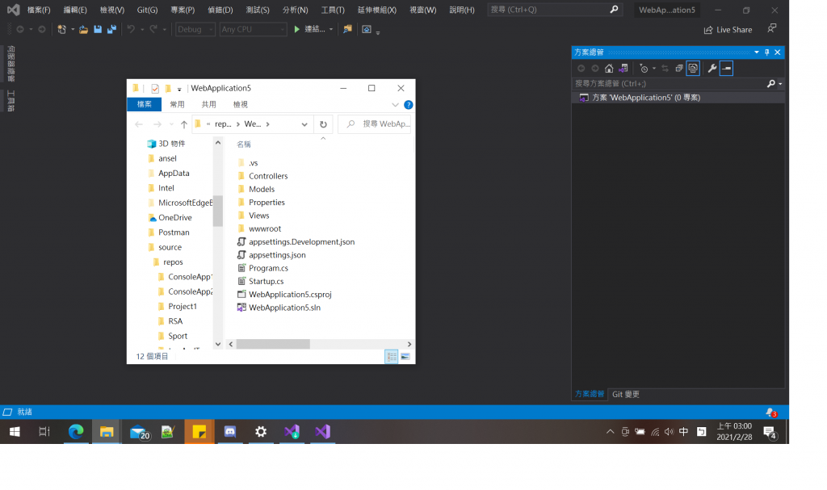
Task: Open Microsoft Edge from taskbar
Action: tap(76, 432)
